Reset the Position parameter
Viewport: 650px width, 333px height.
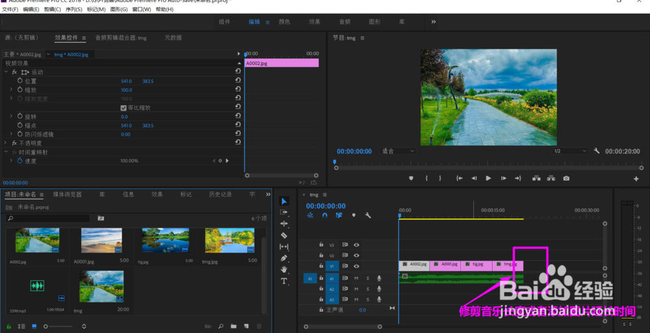click(x=238, y=81)
